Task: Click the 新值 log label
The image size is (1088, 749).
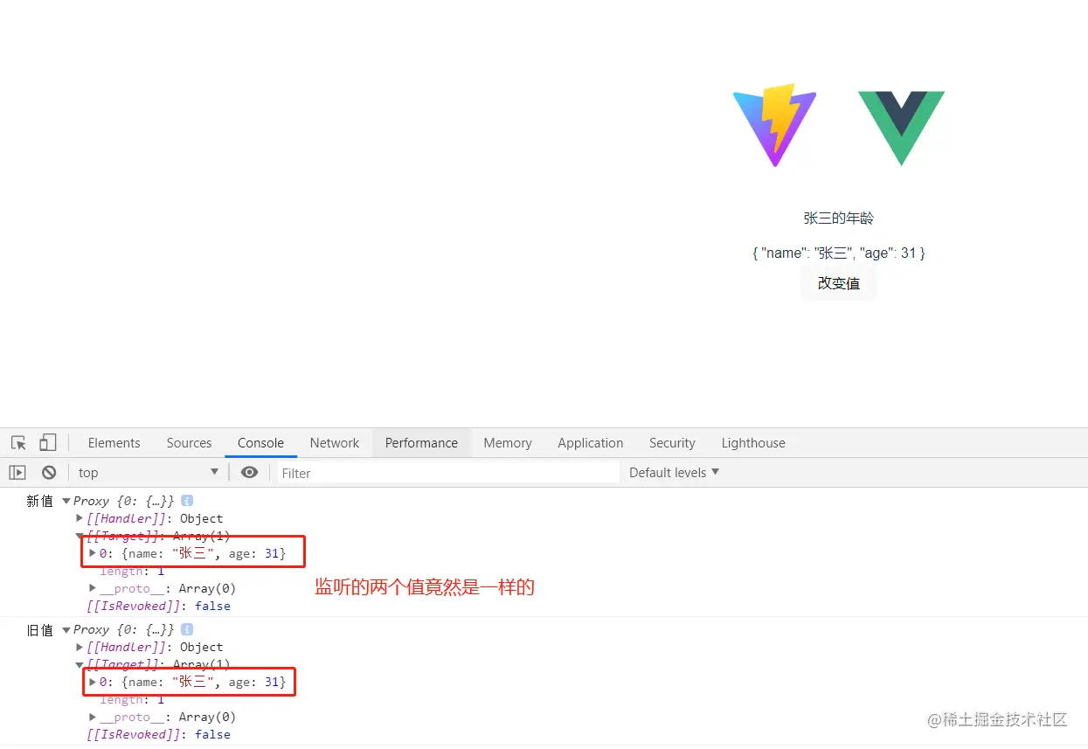Action: (40, 501)
